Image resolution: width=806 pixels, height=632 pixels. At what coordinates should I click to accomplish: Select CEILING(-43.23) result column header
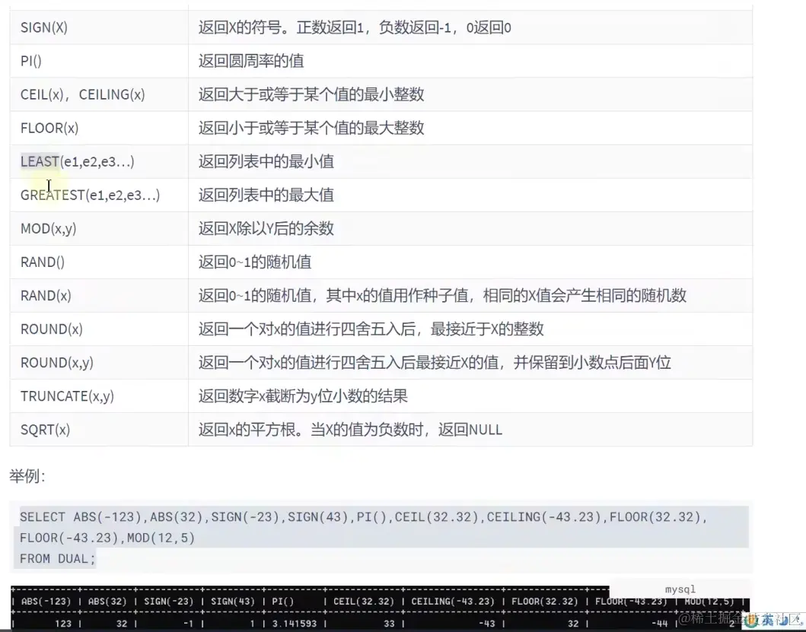[x=453, y=601]
